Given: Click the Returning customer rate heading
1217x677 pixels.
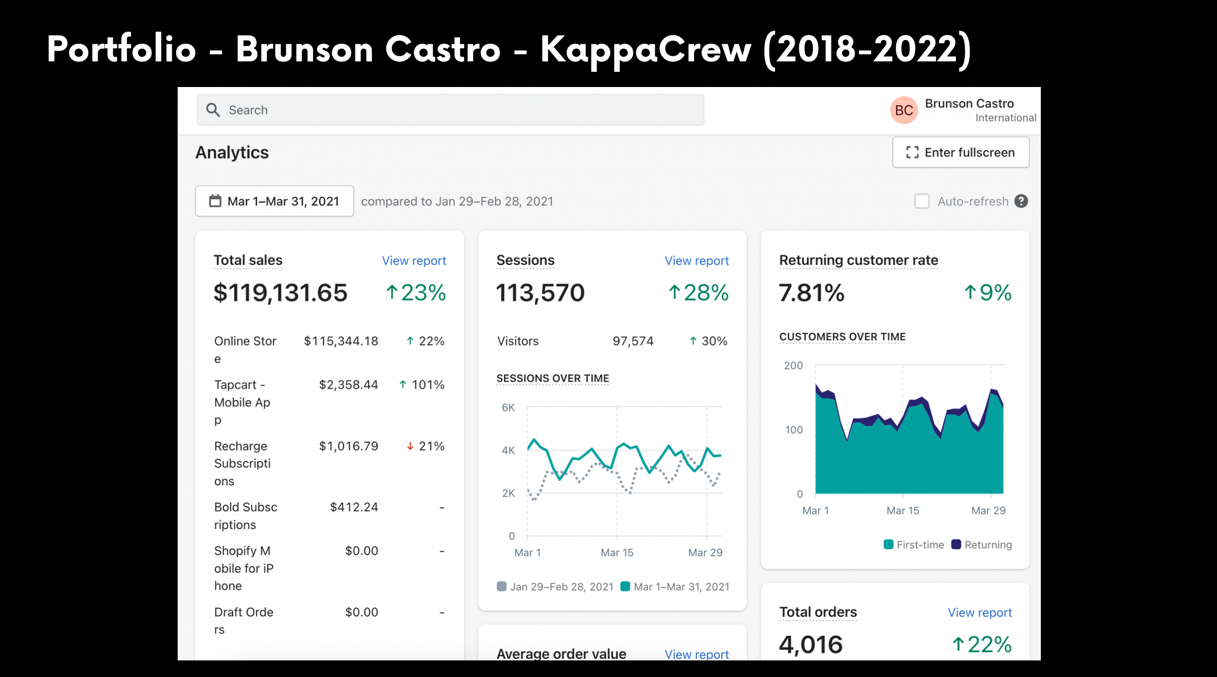Looking at the screenshot, I should pyautogui.click(x=859, y=260).
